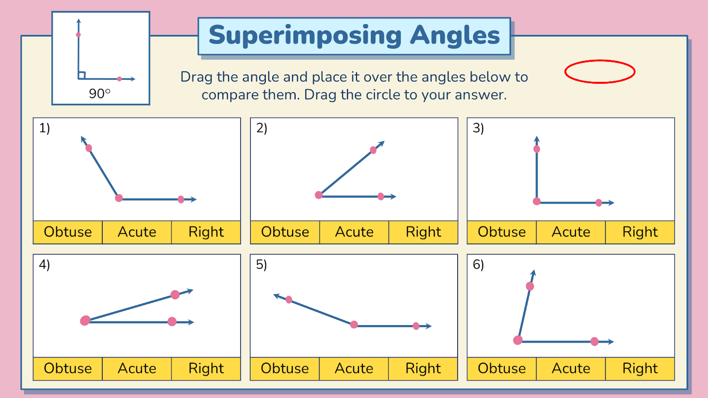Click the vertex dot of angle 1
The width and height of the screenshot is (708, 398).
click(x=119, y=198)
